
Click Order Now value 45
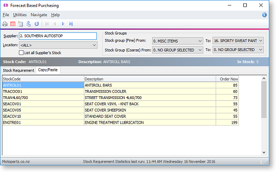227,110
